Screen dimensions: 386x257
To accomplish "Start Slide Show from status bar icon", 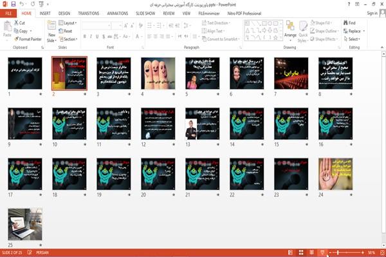I will pyautogui.click(x=322, y=252).
